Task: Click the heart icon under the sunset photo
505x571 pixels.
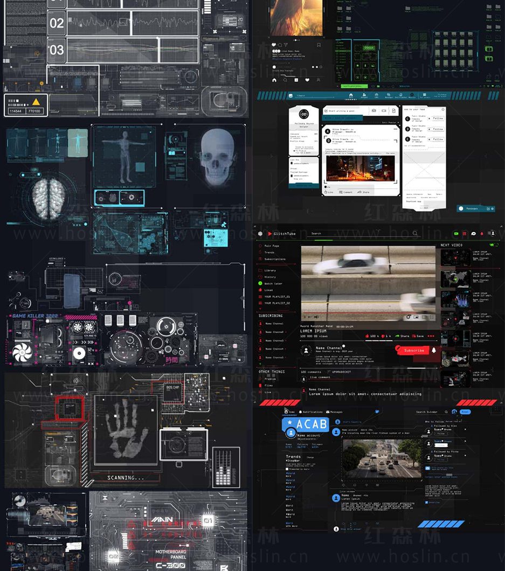Action: pyautogui.click(x=274, y=45)
